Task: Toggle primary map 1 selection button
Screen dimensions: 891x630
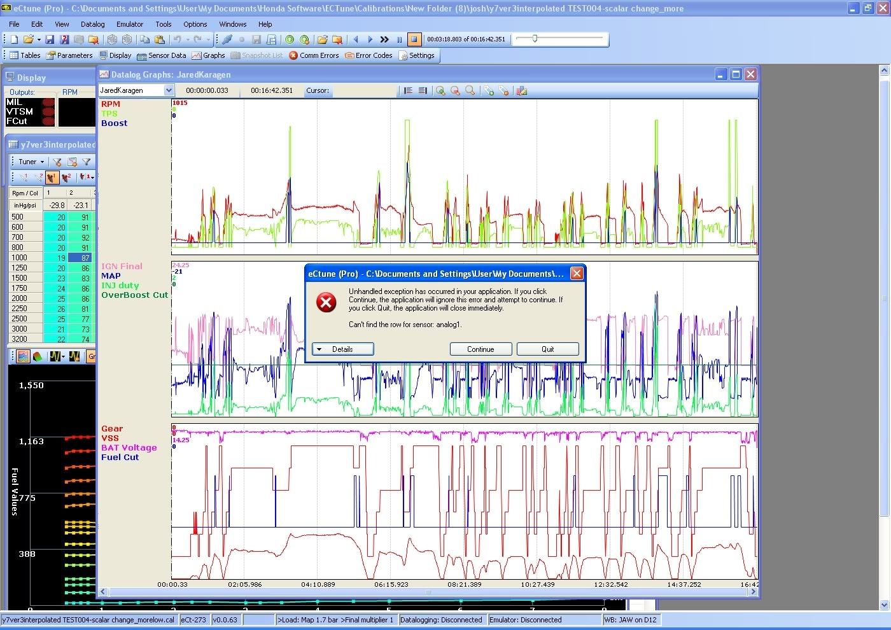Action: point(52,178)
